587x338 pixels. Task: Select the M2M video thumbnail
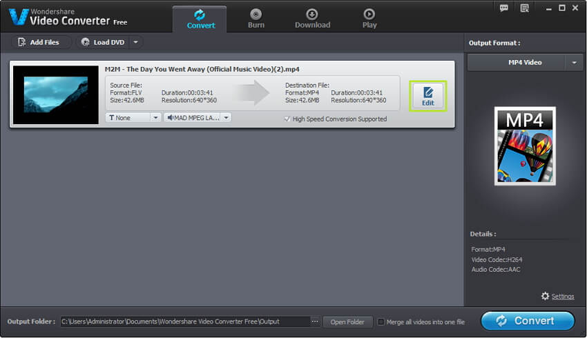click(56, 95)
